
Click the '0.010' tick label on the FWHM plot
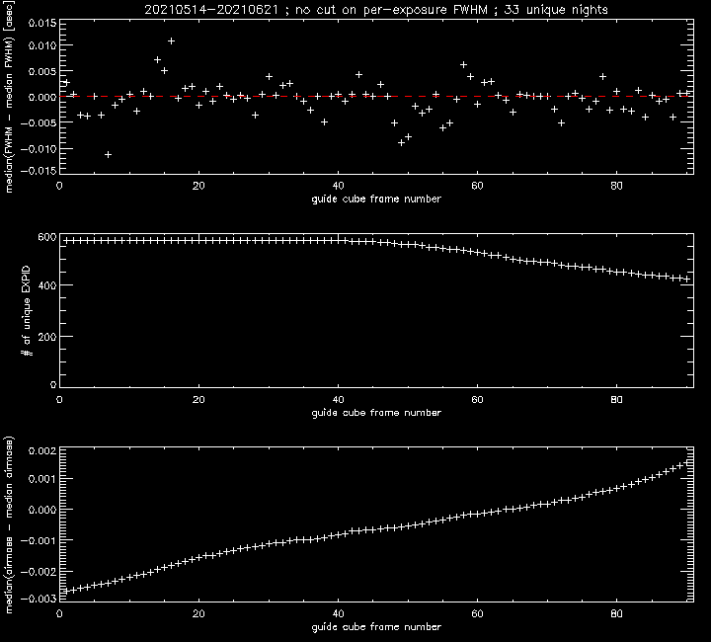(42, 45)
